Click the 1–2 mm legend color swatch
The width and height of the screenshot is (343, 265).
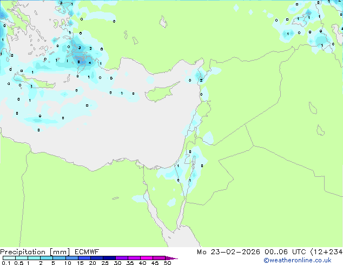[x=34, y=258]
